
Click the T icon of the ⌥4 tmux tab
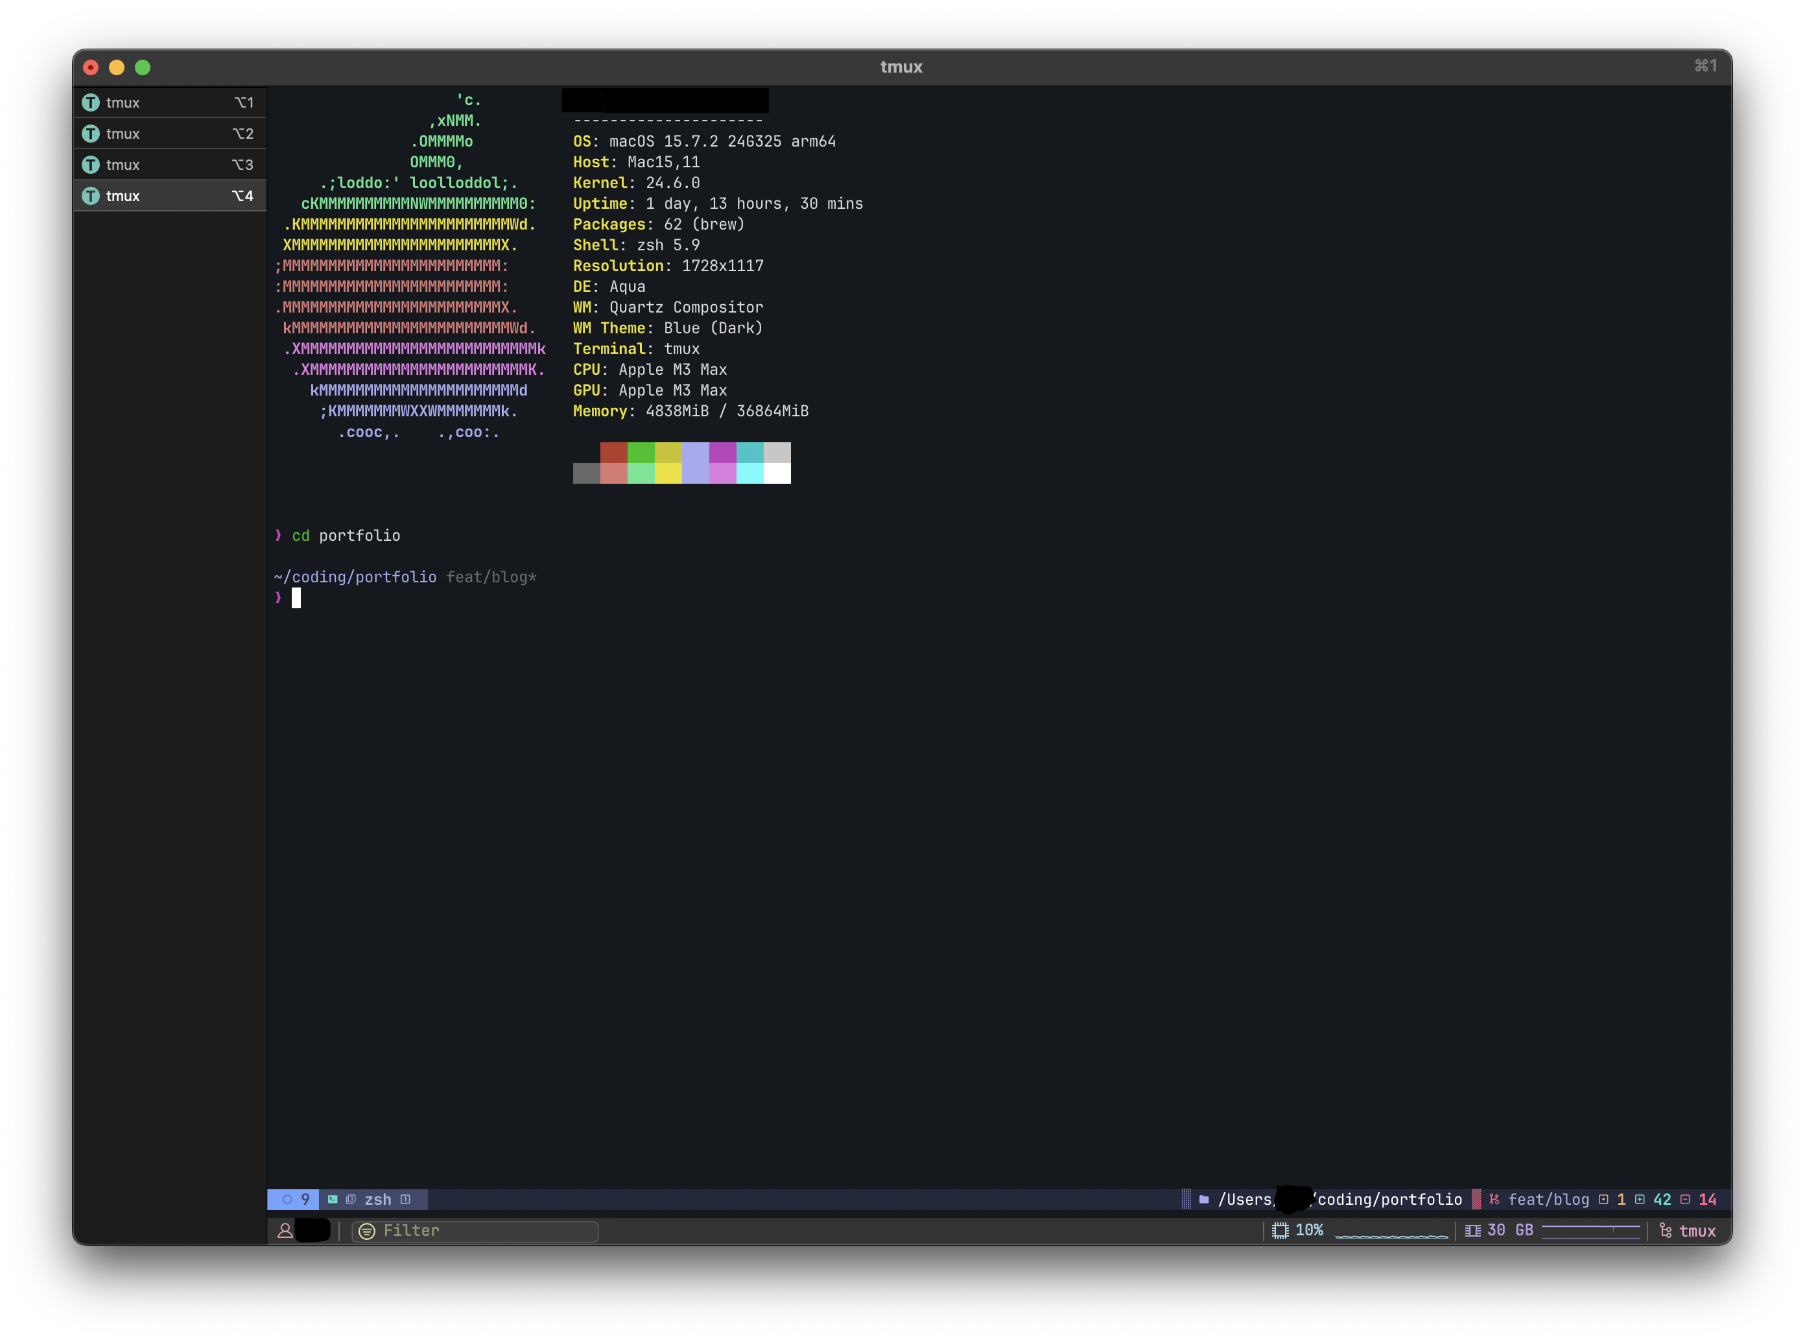91,196
